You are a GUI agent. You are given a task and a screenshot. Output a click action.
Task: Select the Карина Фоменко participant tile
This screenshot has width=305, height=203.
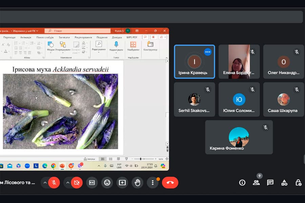[239, 137]
